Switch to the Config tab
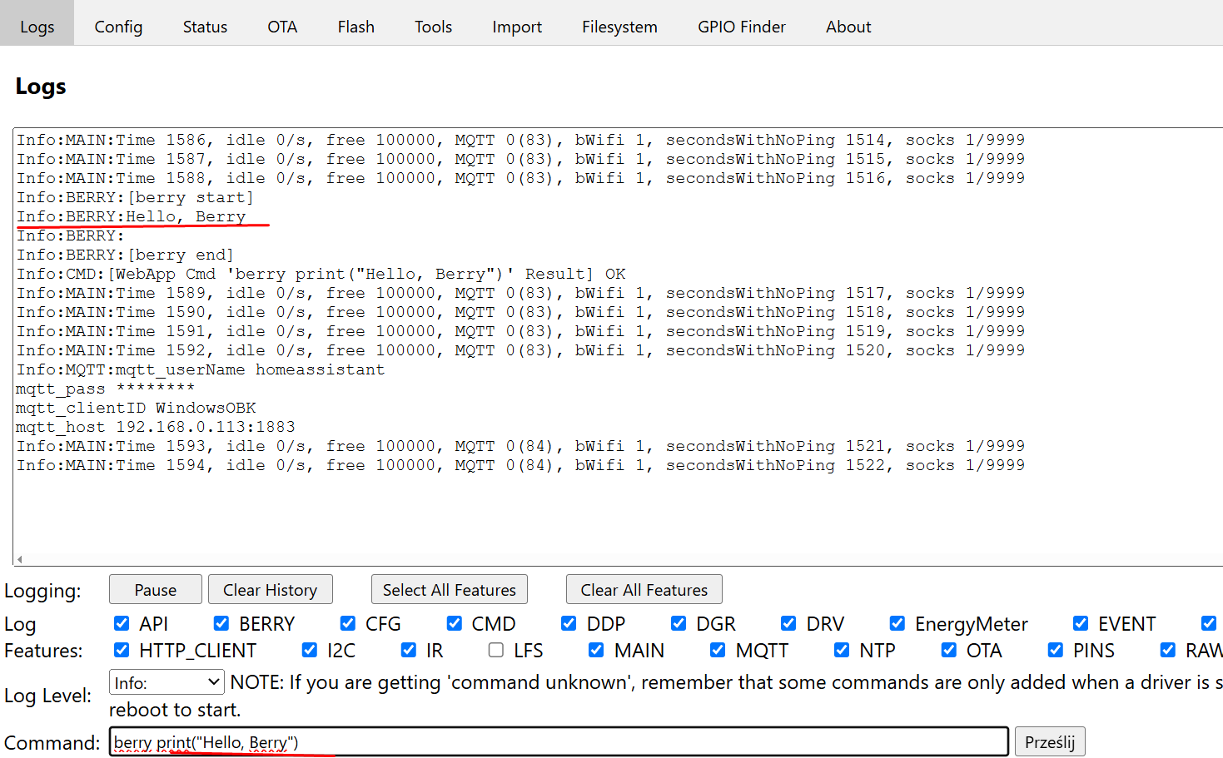 118,27
